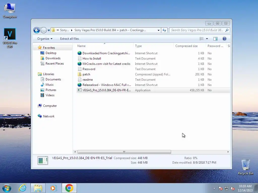Open the Organize menu

pos(45,39)
